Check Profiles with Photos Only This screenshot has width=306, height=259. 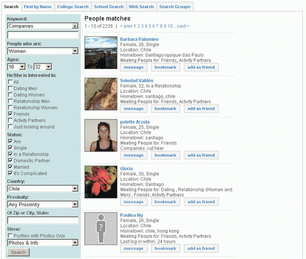10,236
